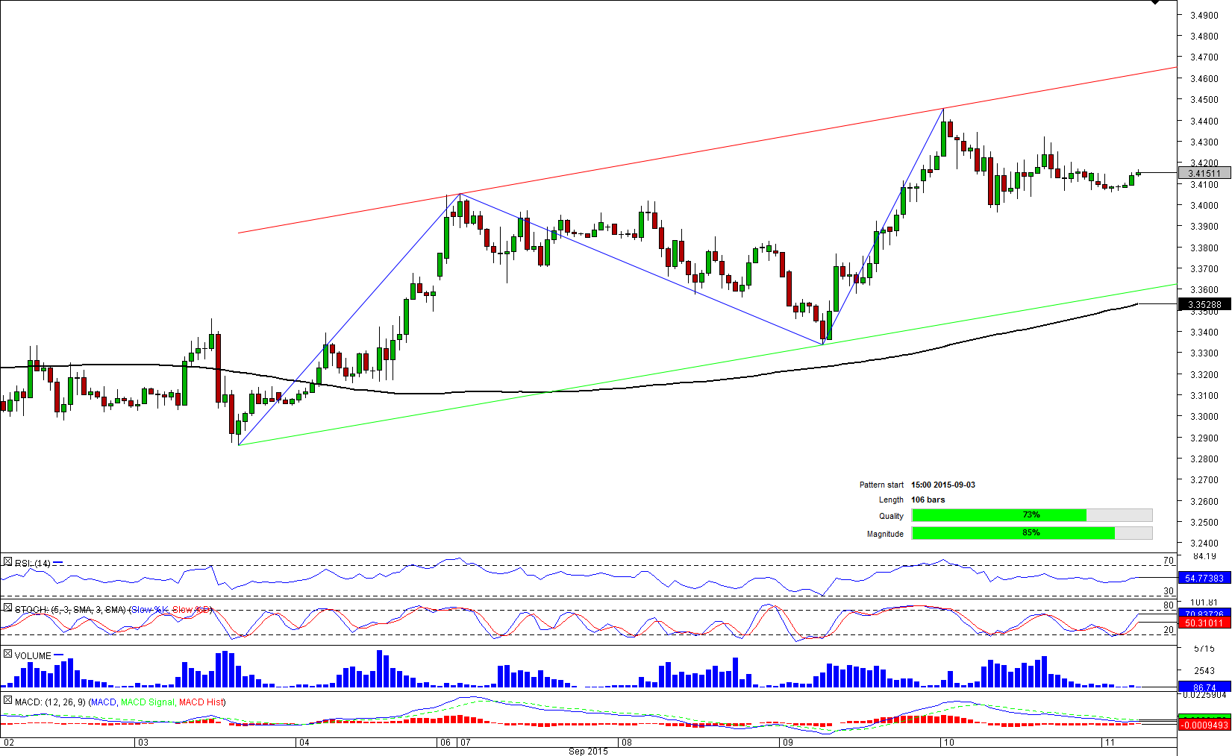1232x756 pixels.
Task: Click the VOLUME indicator label
Action: pos(33,655)
